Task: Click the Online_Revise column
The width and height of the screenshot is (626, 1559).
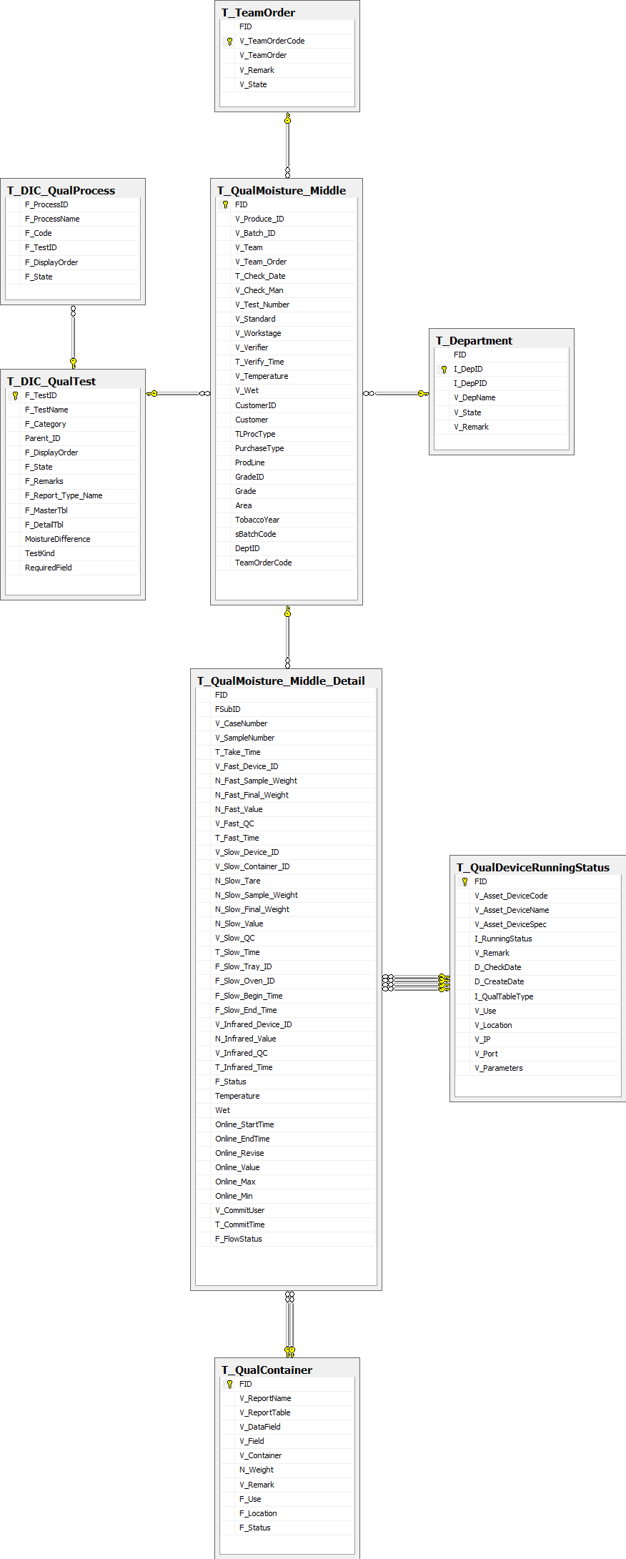Action: coord(286,1153)
